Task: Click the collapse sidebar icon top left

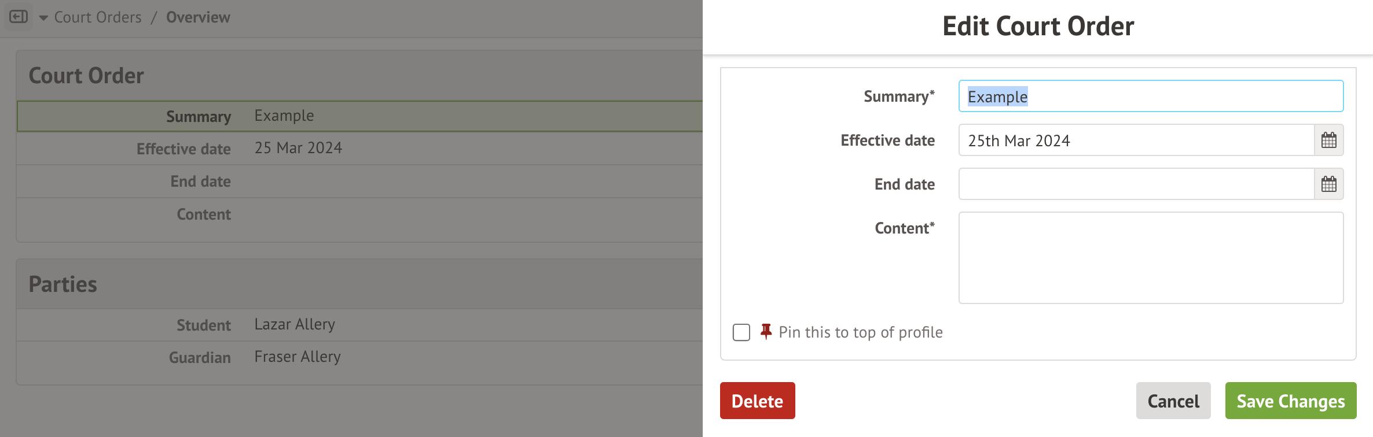Action: (x=19, y=16)
